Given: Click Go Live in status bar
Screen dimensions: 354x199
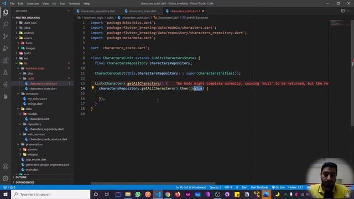Looking at the screenshot, I should point(278,187).
